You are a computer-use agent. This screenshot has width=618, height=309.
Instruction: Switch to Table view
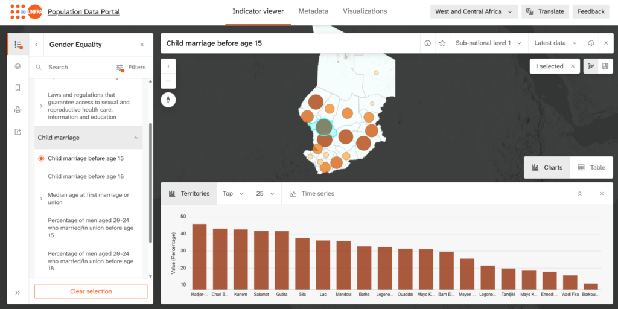[x=591, y=168]
